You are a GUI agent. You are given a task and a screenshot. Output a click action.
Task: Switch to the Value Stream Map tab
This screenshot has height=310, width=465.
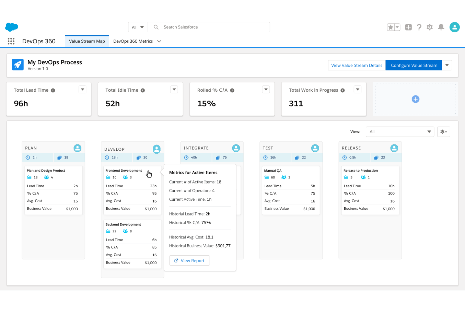(87, 41)
